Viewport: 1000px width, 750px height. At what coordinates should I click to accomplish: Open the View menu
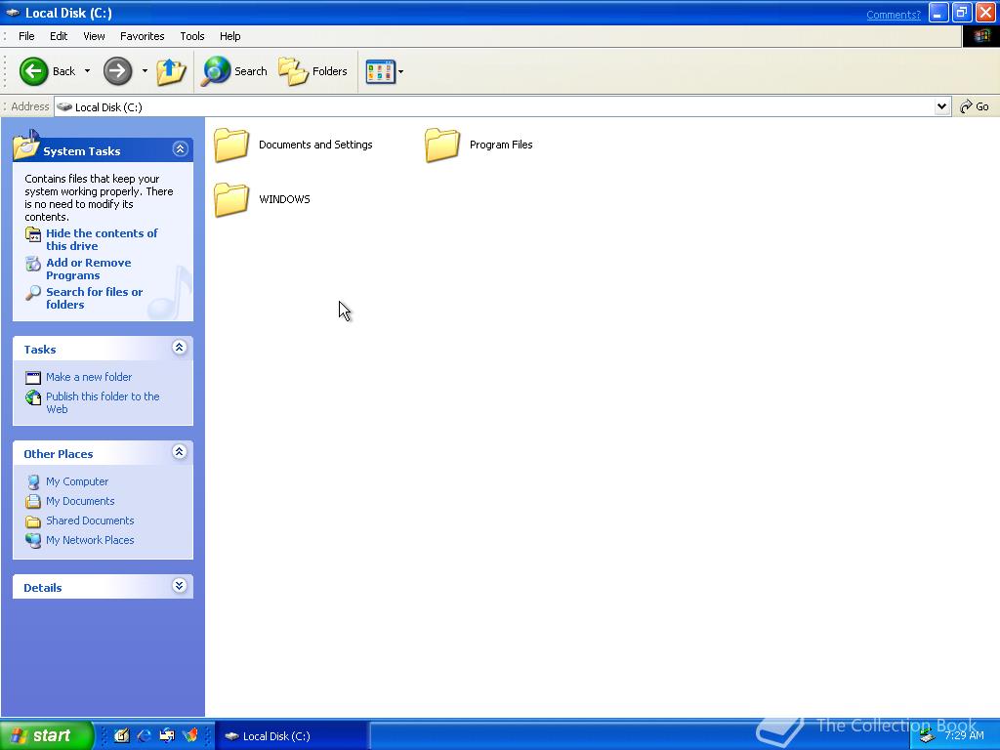pyautogui.click(x=94, y=36)
